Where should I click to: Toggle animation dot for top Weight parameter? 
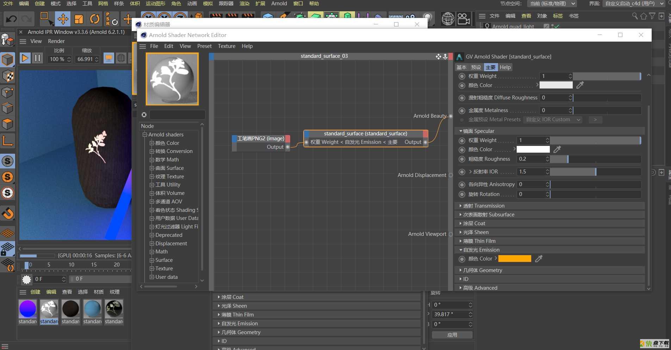[462, 76]
